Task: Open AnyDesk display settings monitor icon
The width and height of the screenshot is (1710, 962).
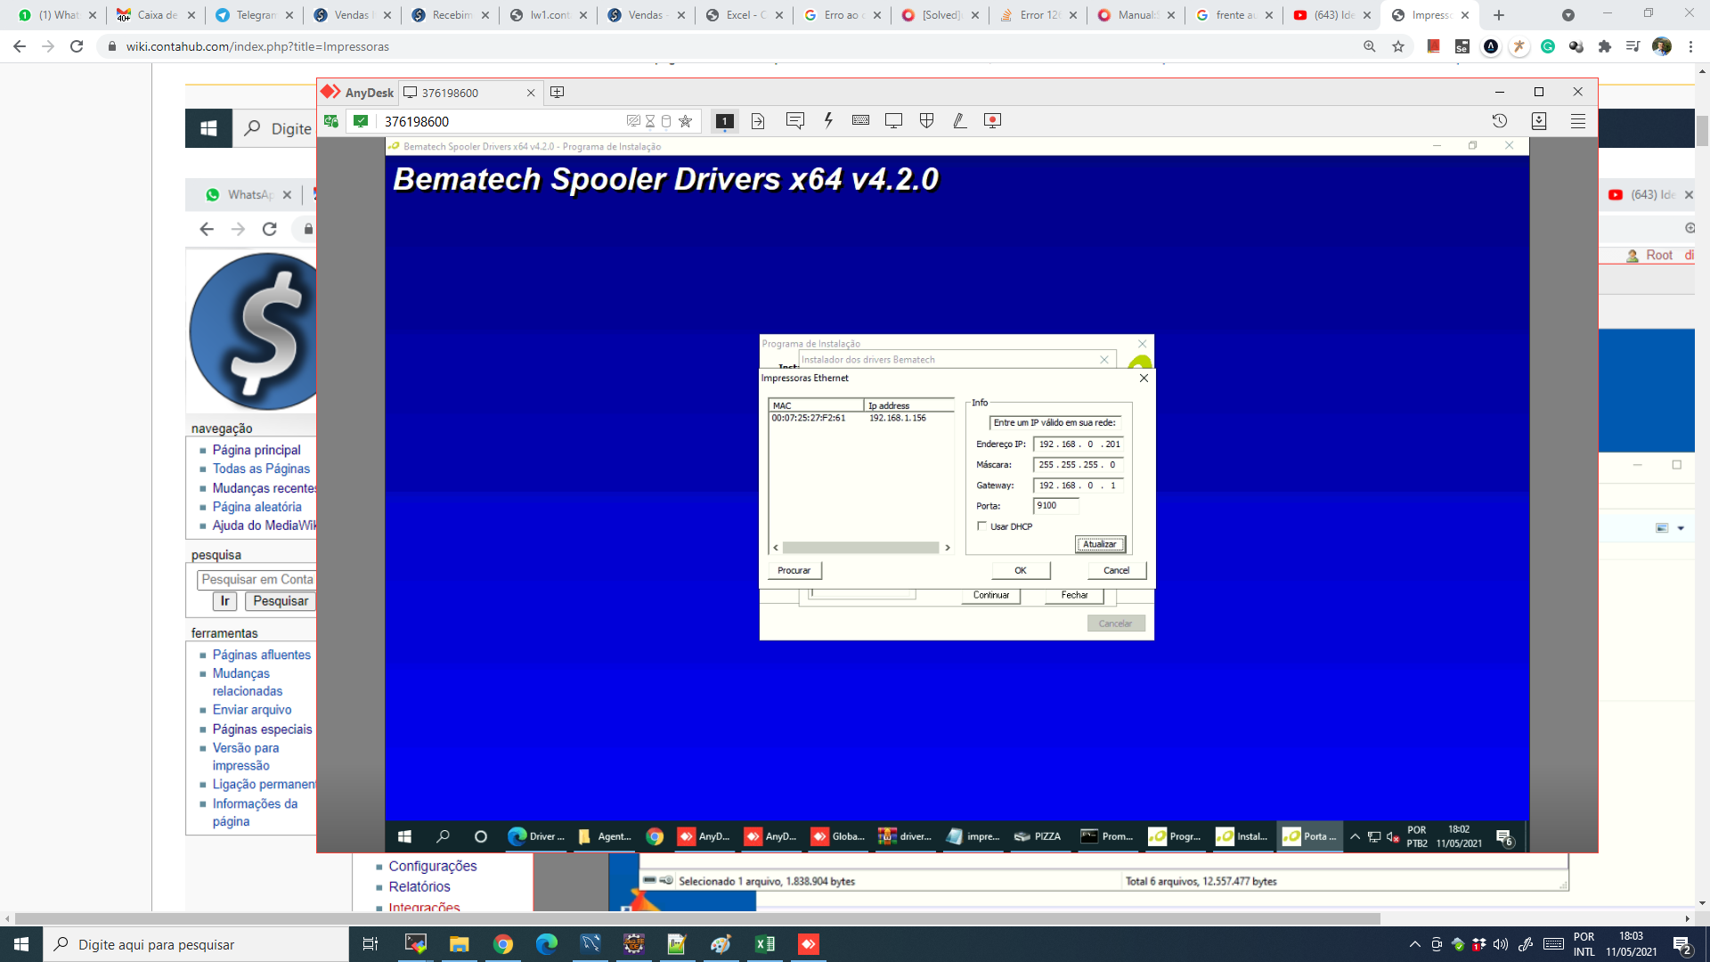Action: pos(893,121)
